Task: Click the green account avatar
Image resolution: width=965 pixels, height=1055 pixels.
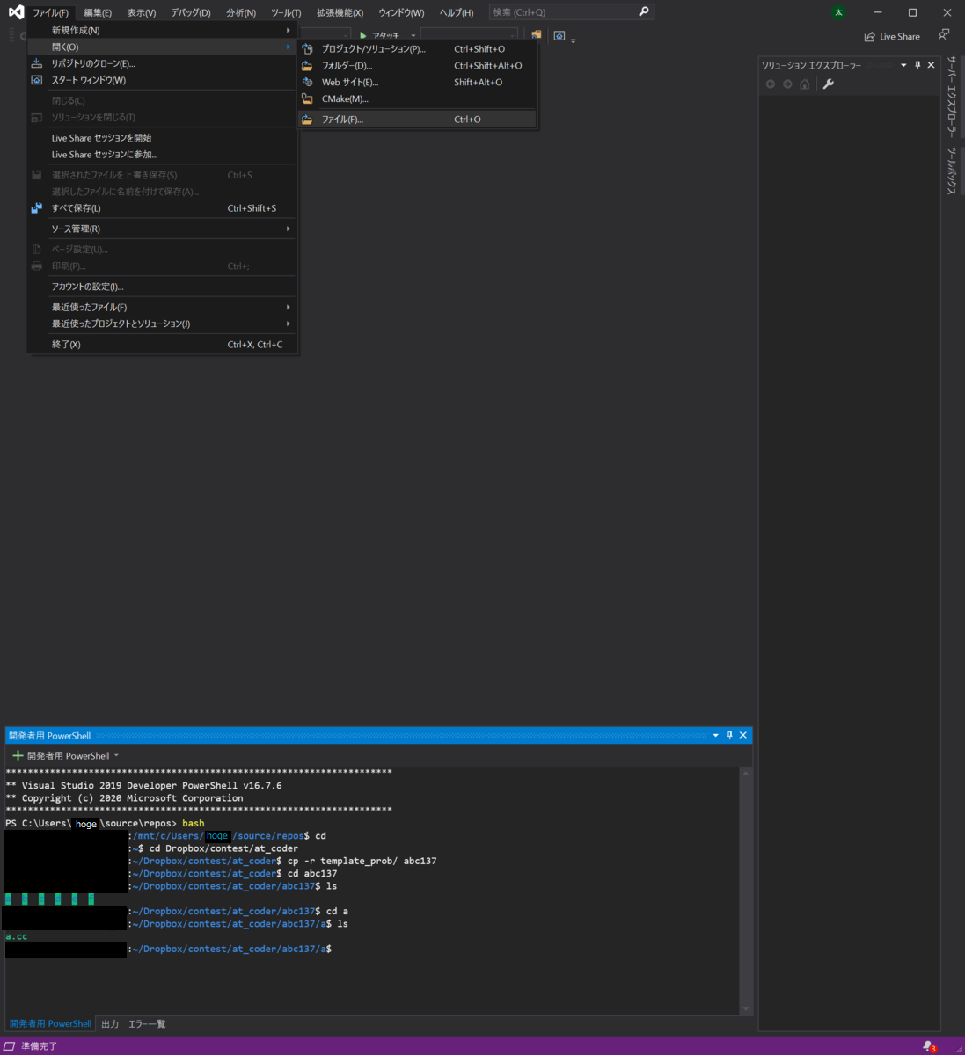Action: pos(838,12)
